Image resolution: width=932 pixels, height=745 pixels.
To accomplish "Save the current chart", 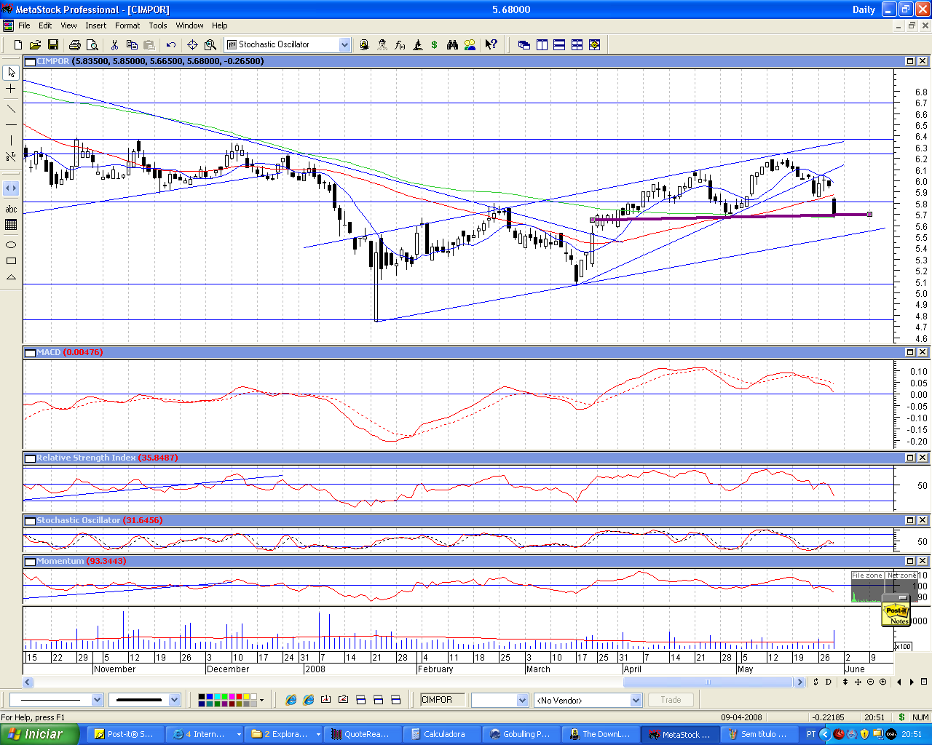I will [x=52, y=45].
